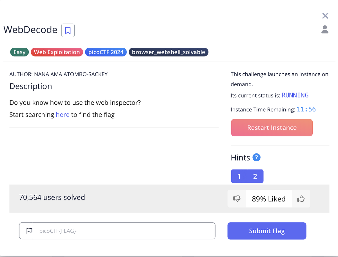Click the Restart Instance button
The width and height of the screenshot is (338, 257).
[x=272, y=128]
